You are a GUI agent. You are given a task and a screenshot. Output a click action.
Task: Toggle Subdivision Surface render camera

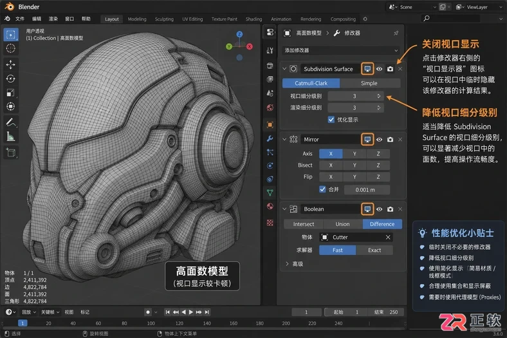point(391,69)
